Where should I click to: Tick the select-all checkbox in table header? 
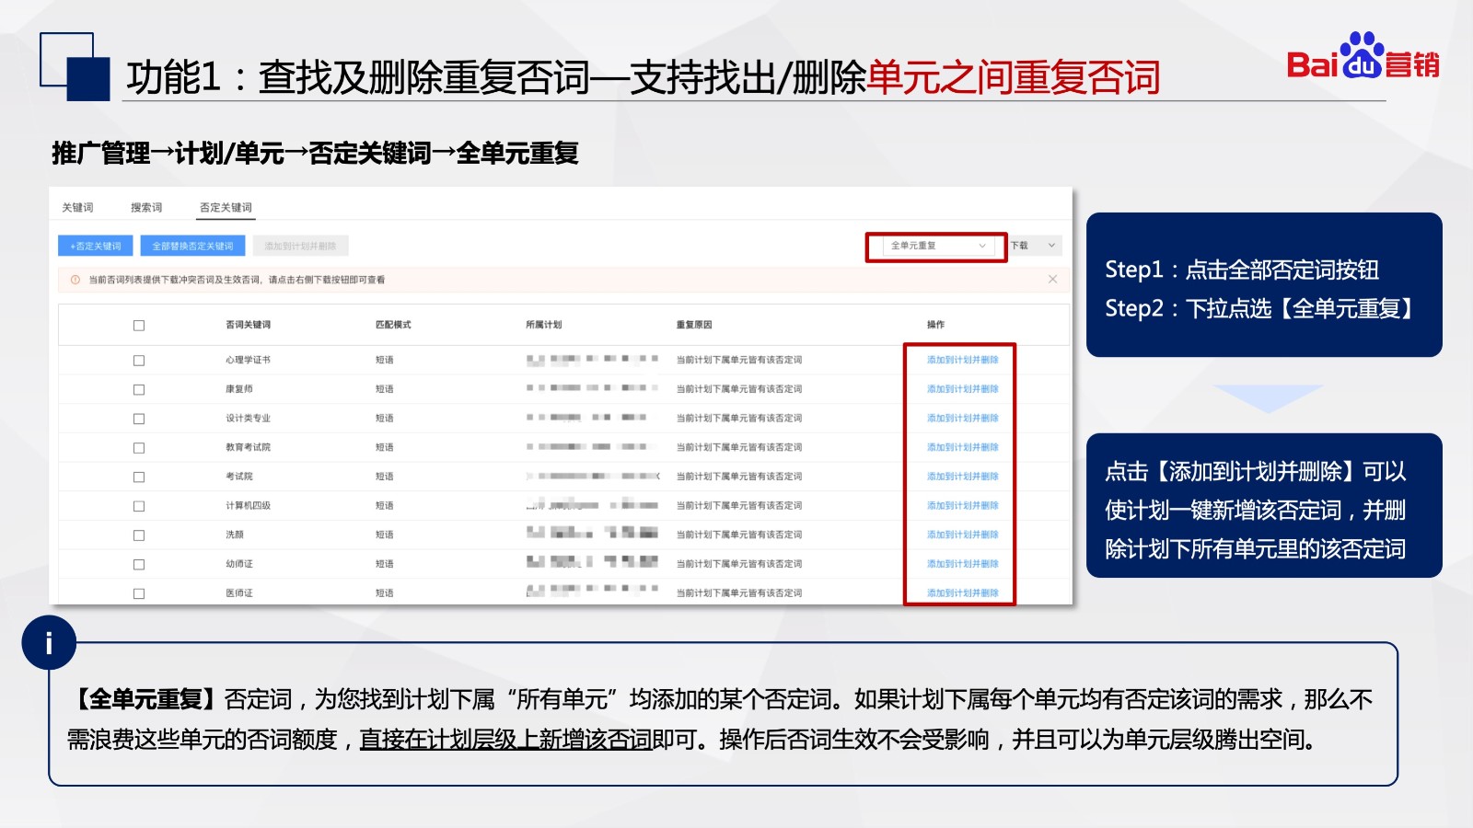139,326
